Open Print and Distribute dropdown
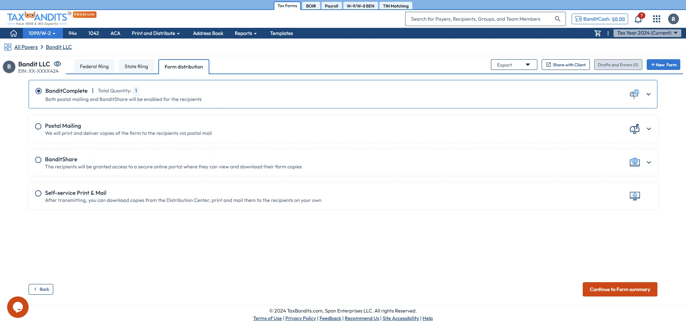Image resolution: width=686 pixels, height=325 pixels. coord(156,33)
